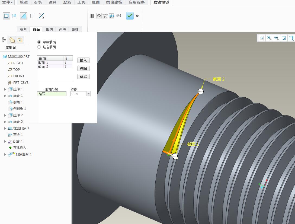The image size is (295, 224).
Task: Click the 在此插入 insert marker
Action: pyautogui.click(x=18, y=148)
